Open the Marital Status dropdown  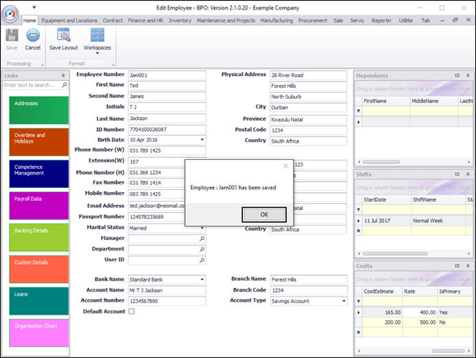[x=202, y=228]
